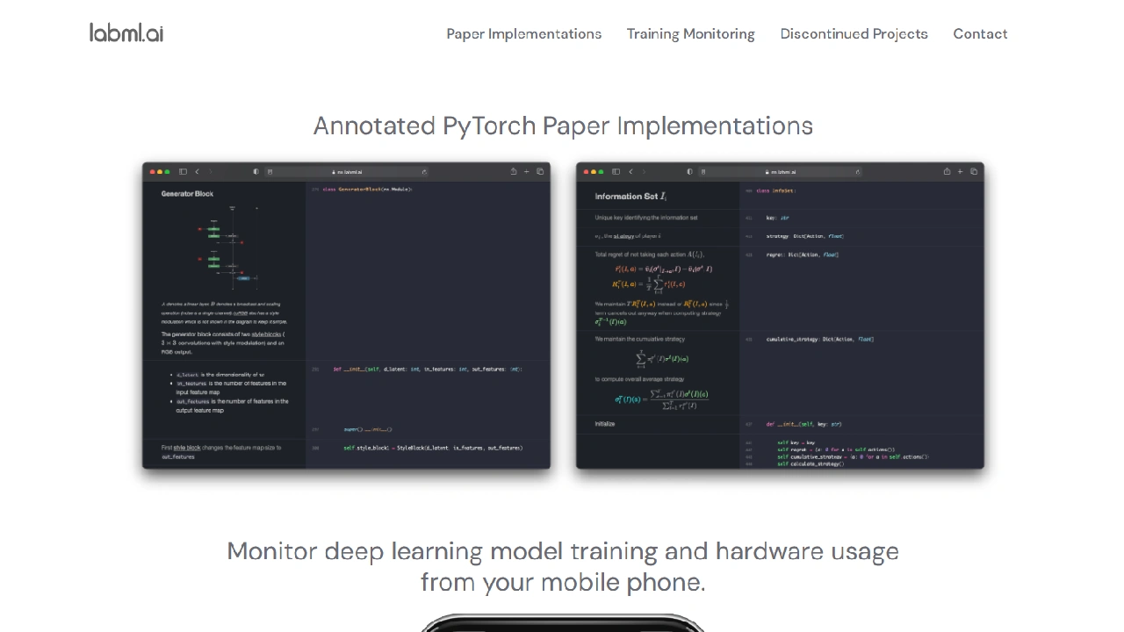The height and width of the screenshot is (632, 1124).
Task: Click reload icon in Information Set screenshot
Action: [x=857, y=172]
